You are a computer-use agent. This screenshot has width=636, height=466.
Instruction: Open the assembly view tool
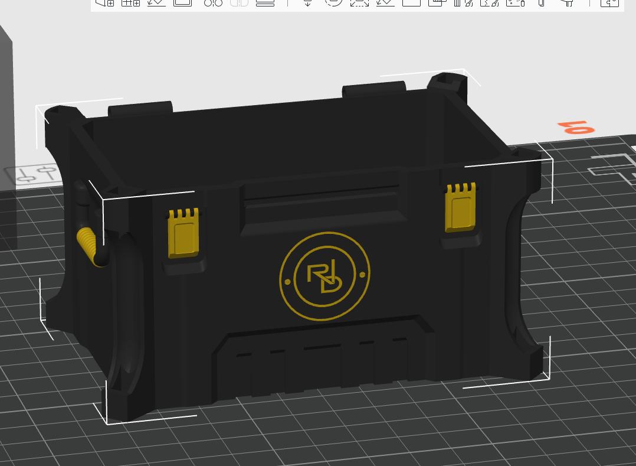609,4
